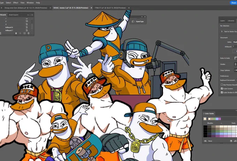Open artboard options icon for Artboard 6
The image size is (237, 161).
27,28
